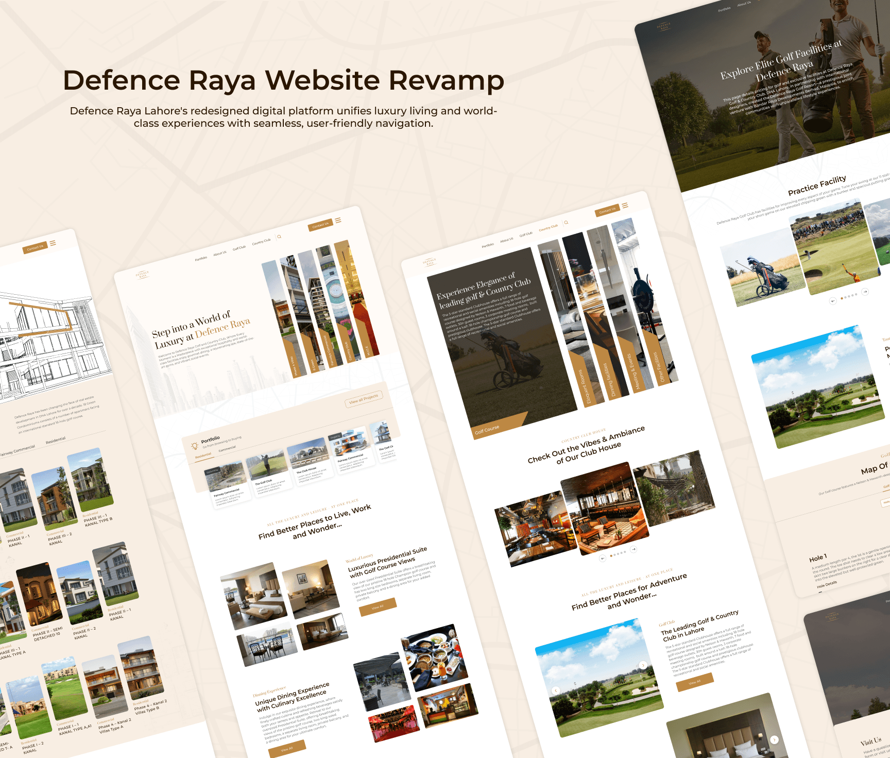The image size is (890, 758).
Task: Click Hole 1 heading
Action: point(818,558)
